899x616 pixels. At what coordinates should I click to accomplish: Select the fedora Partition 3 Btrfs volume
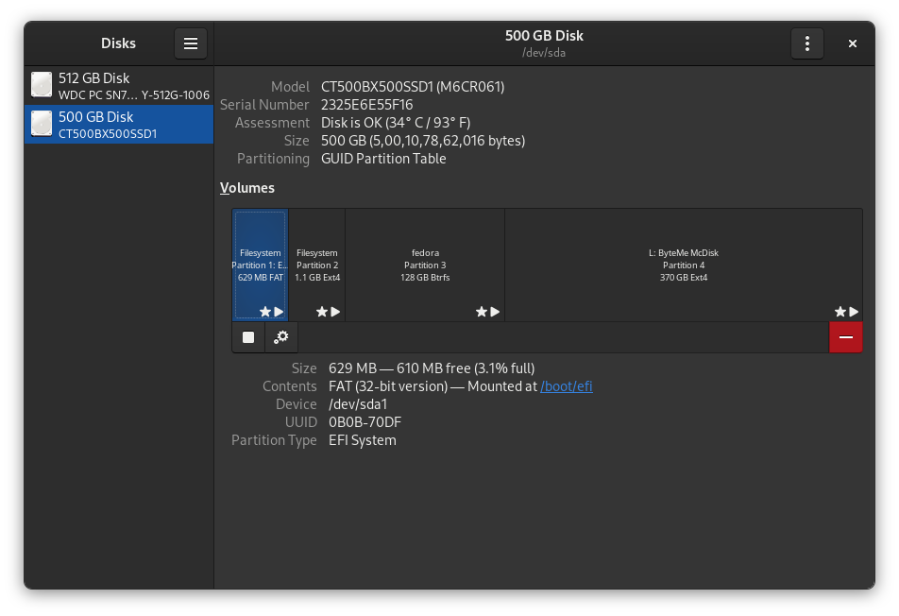pos(425,265)
